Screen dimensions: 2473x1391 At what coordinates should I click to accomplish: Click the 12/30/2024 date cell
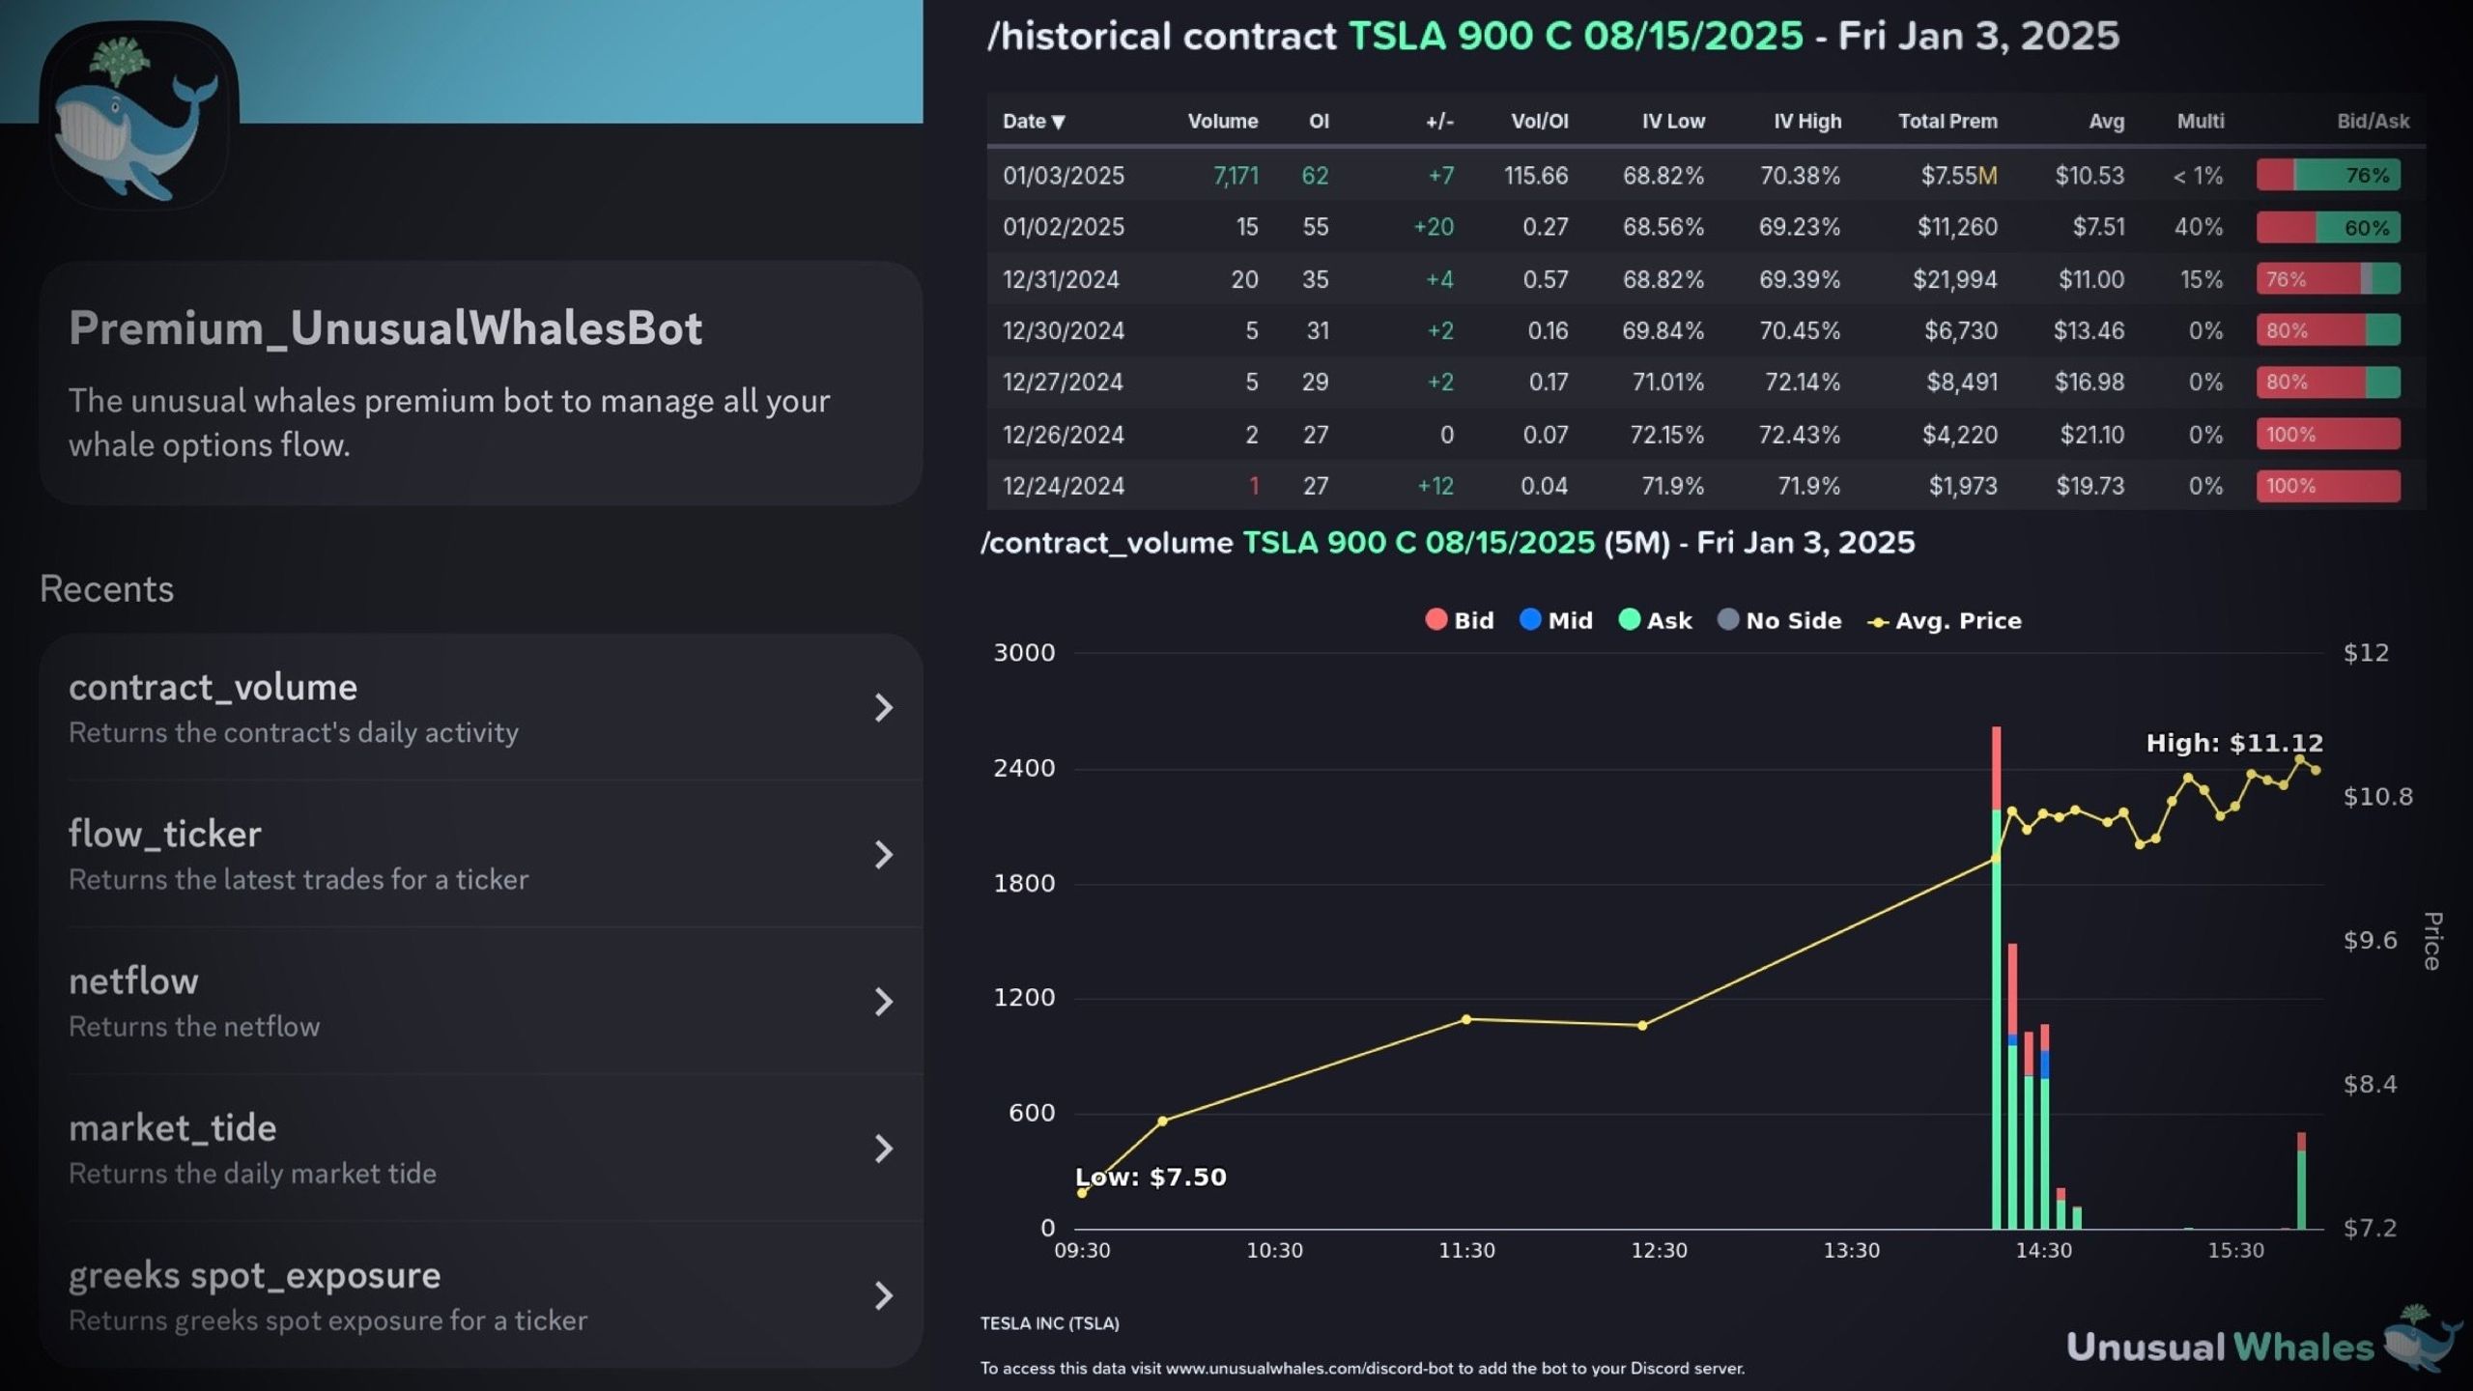coord(1064,330)
